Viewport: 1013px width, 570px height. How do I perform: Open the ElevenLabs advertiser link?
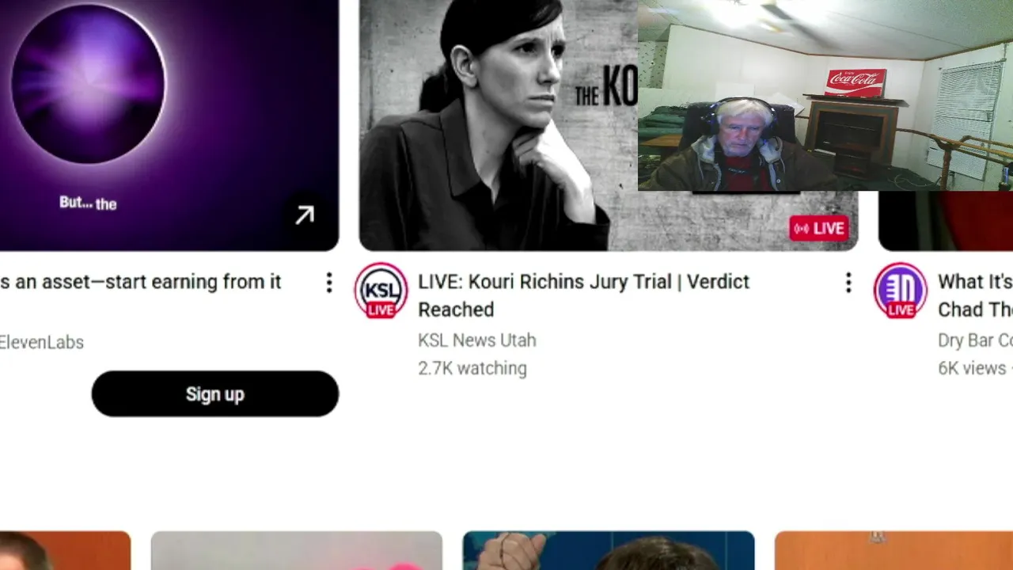[42, 342]
